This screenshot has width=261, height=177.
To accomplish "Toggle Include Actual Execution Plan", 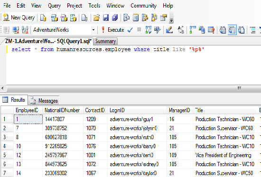I will coord(193,30).
